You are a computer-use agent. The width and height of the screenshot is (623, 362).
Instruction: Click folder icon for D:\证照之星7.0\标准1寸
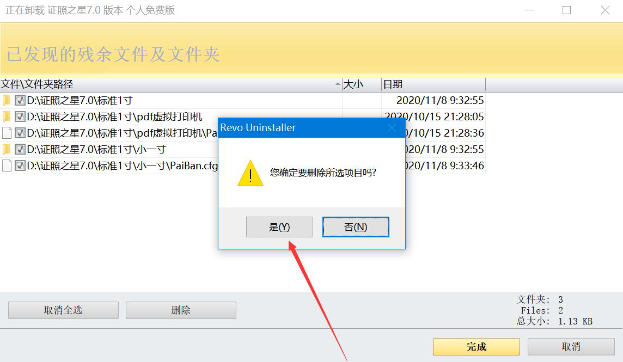7,100
